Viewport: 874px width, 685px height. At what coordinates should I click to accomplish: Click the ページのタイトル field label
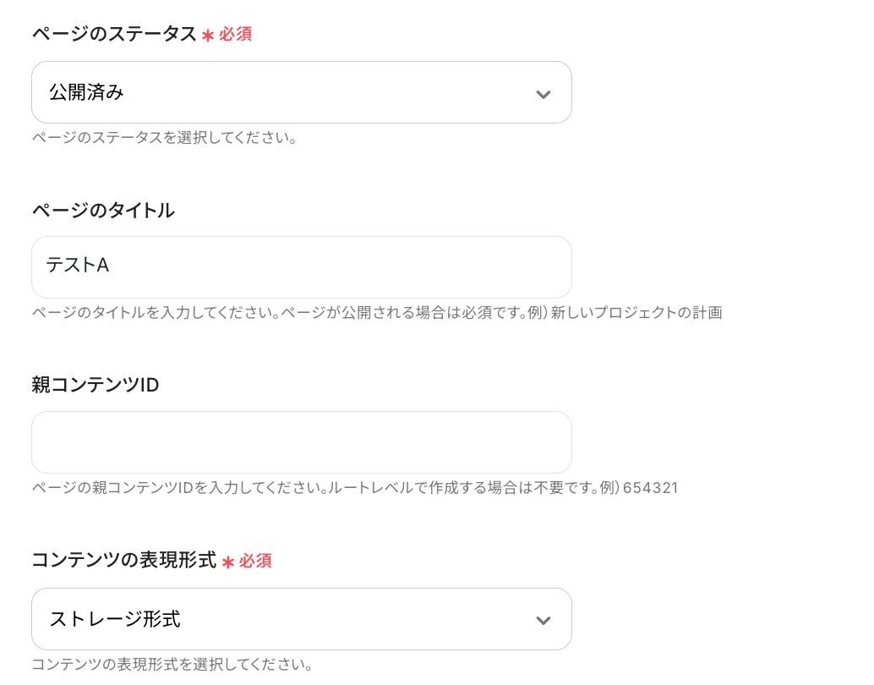click(103, 210)
